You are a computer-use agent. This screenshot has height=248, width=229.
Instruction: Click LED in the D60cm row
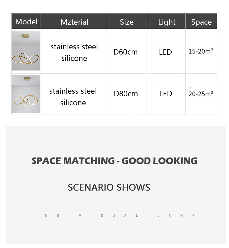[166, 52]
